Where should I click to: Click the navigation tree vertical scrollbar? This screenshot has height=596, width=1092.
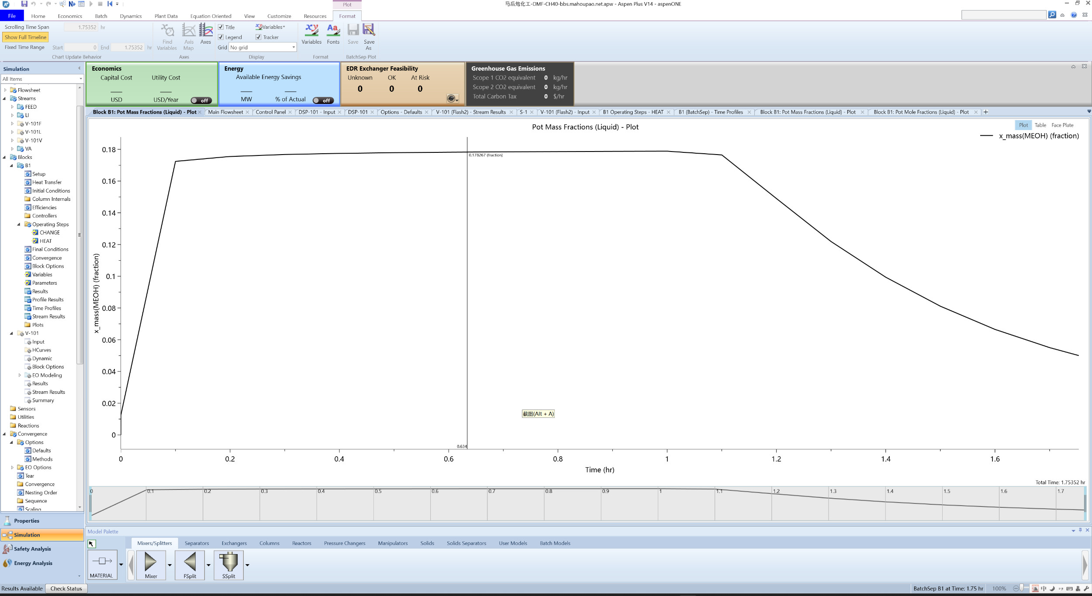click(79, 235)
